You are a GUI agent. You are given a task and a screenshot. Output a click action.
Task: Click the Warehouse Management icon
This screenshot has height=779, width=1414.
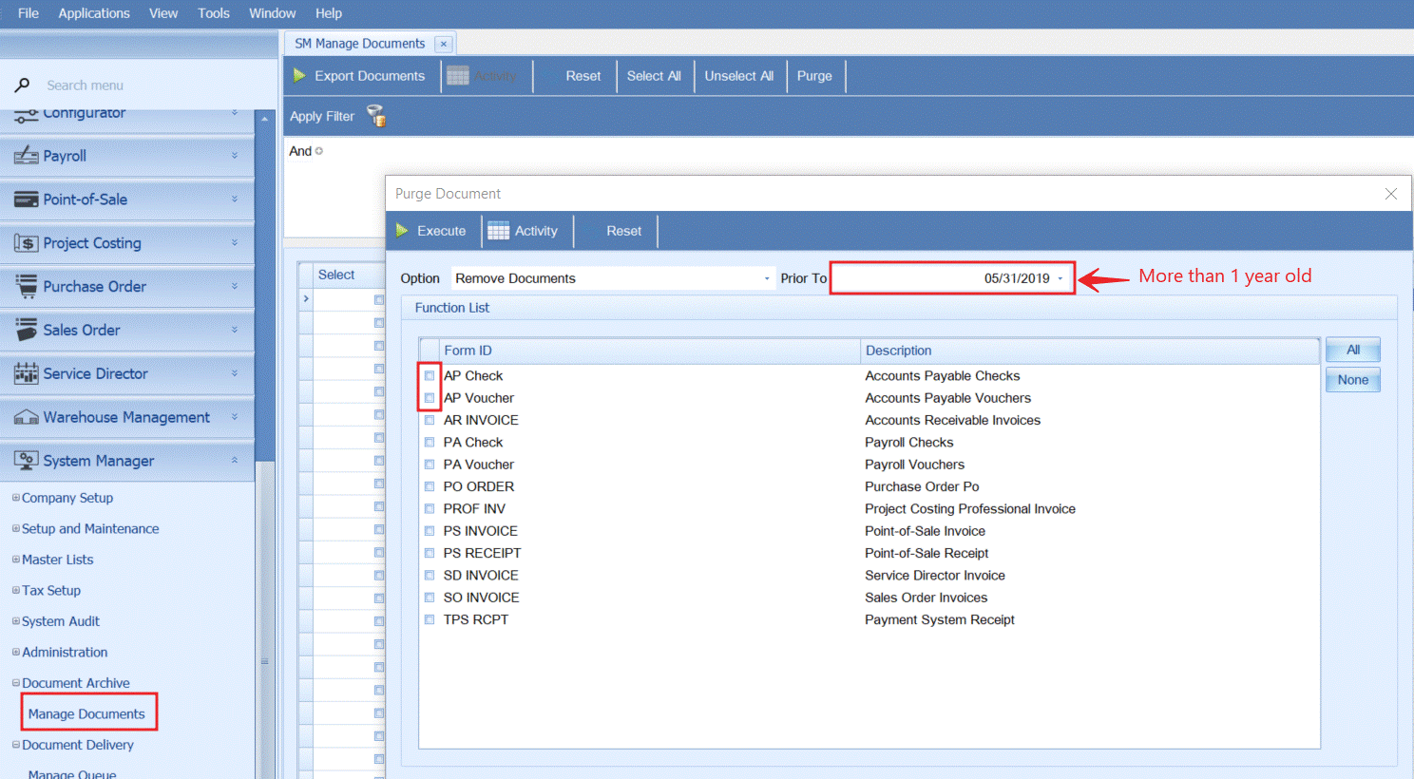coord(26,417)
